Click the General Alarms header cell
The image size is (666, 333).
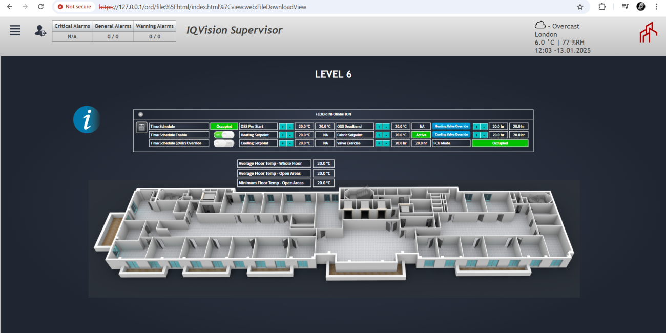(x=113, y=26)
